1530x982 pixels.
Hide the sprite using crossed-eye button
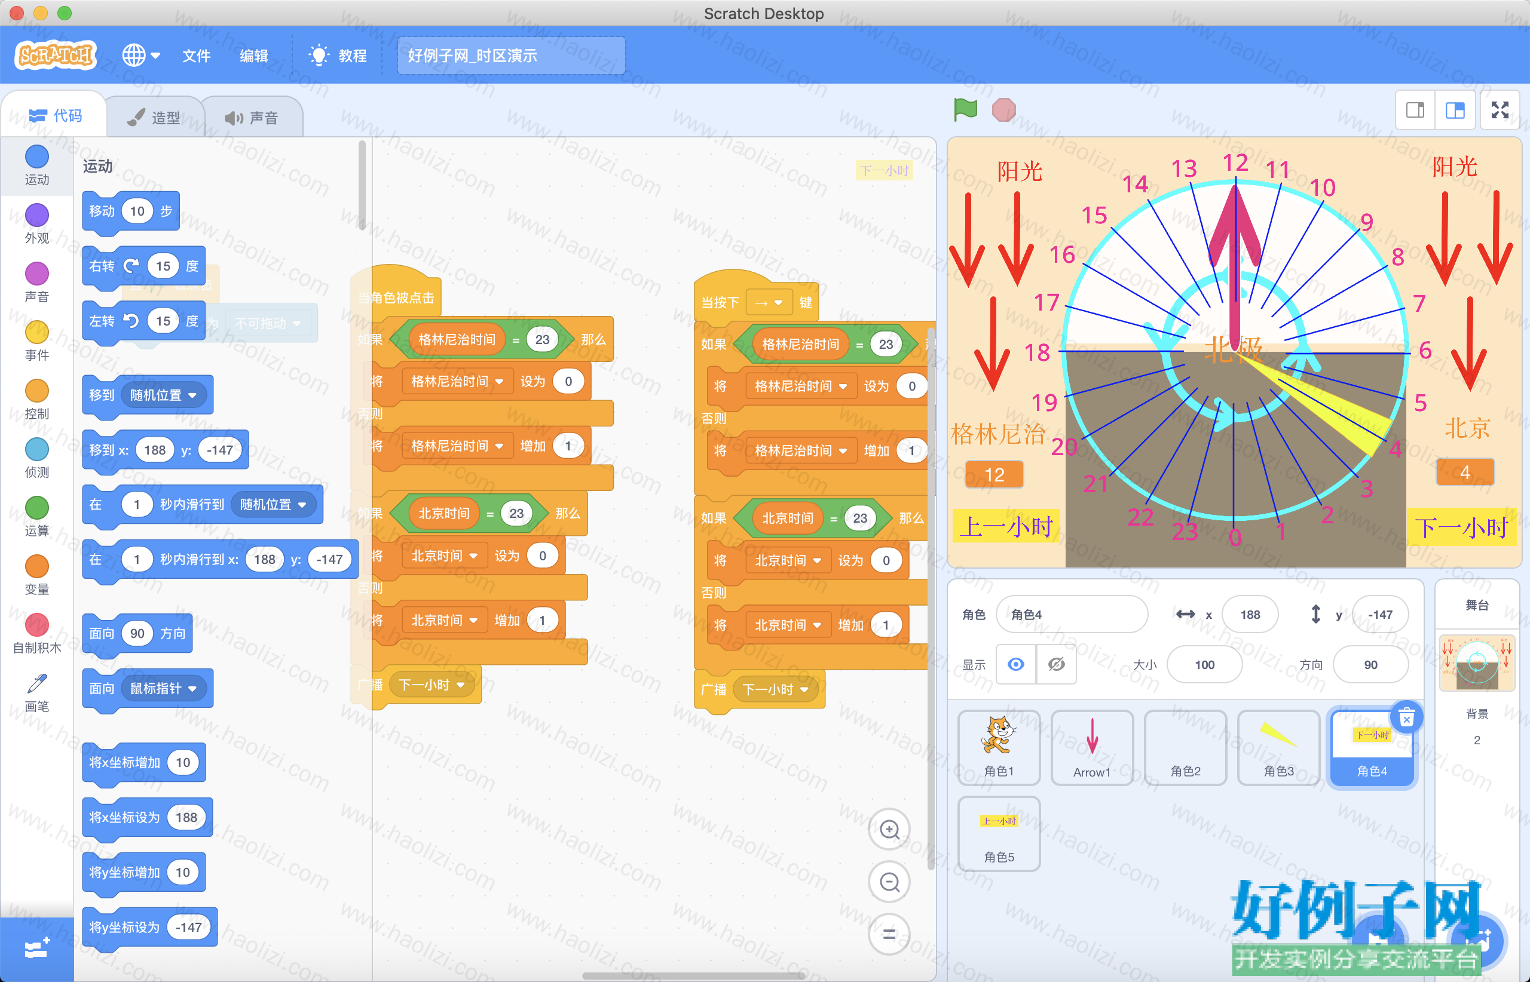click(x=1057, y=664)
